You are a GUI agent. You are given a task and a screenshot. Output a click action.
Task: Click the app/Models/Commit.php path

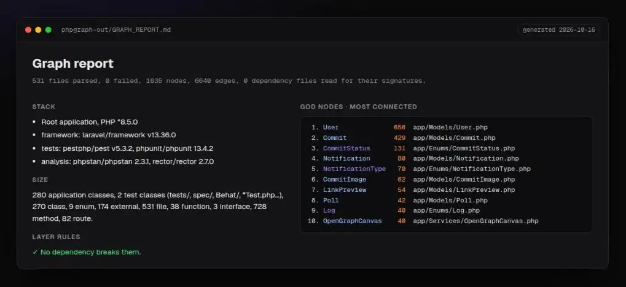(455, 138)
